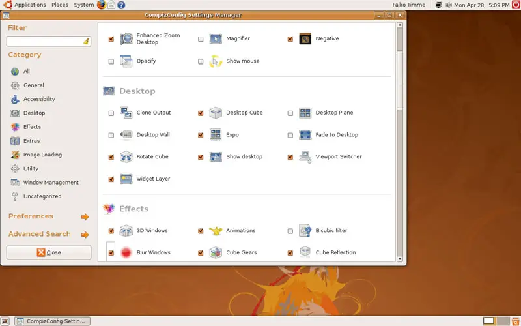Open the Desktop Plane plugin icon
Viewport: 521px width, 326px height.
point(305,113)
